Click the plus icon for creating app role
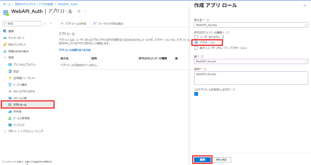The image size is (311, 165). [62, 24]
